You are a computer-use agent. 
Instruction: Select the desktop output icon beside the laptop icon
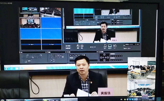(x=105, y=46)
